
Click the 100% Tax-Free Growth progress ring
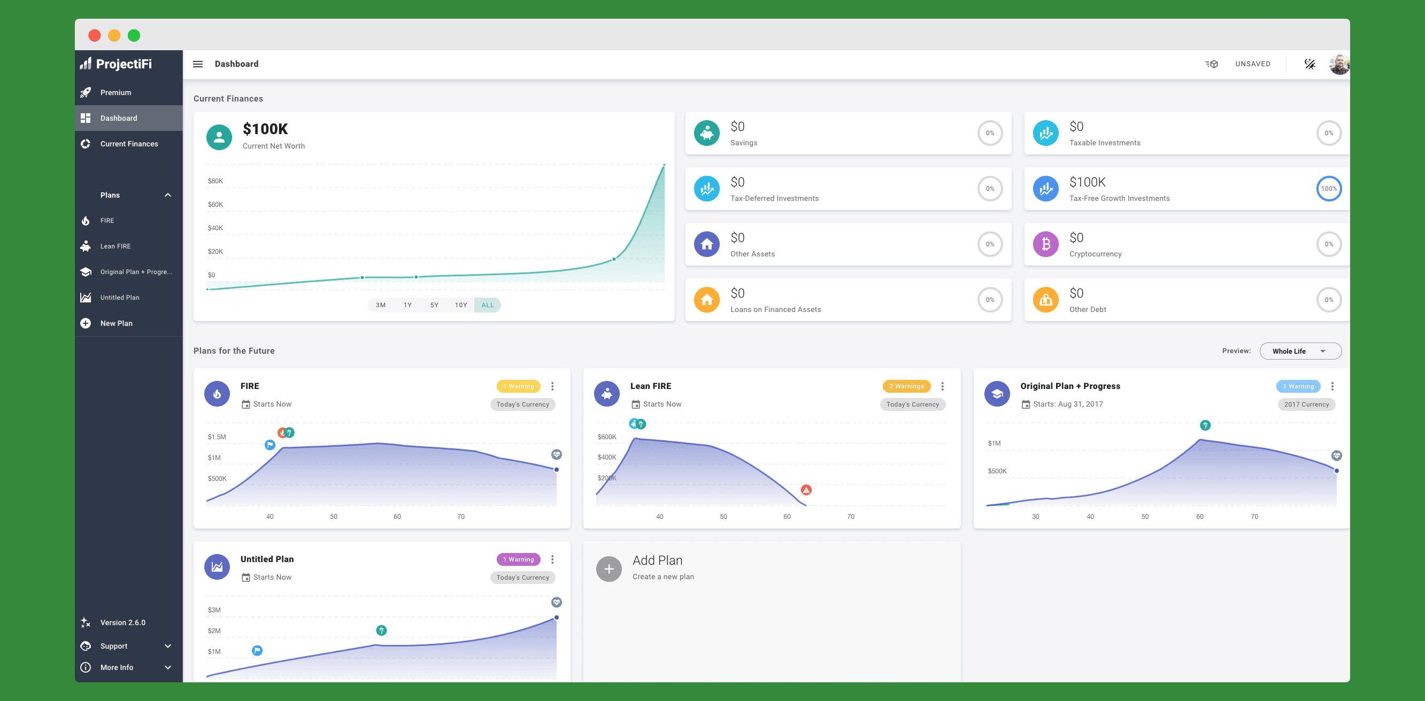pos(1328,189)
